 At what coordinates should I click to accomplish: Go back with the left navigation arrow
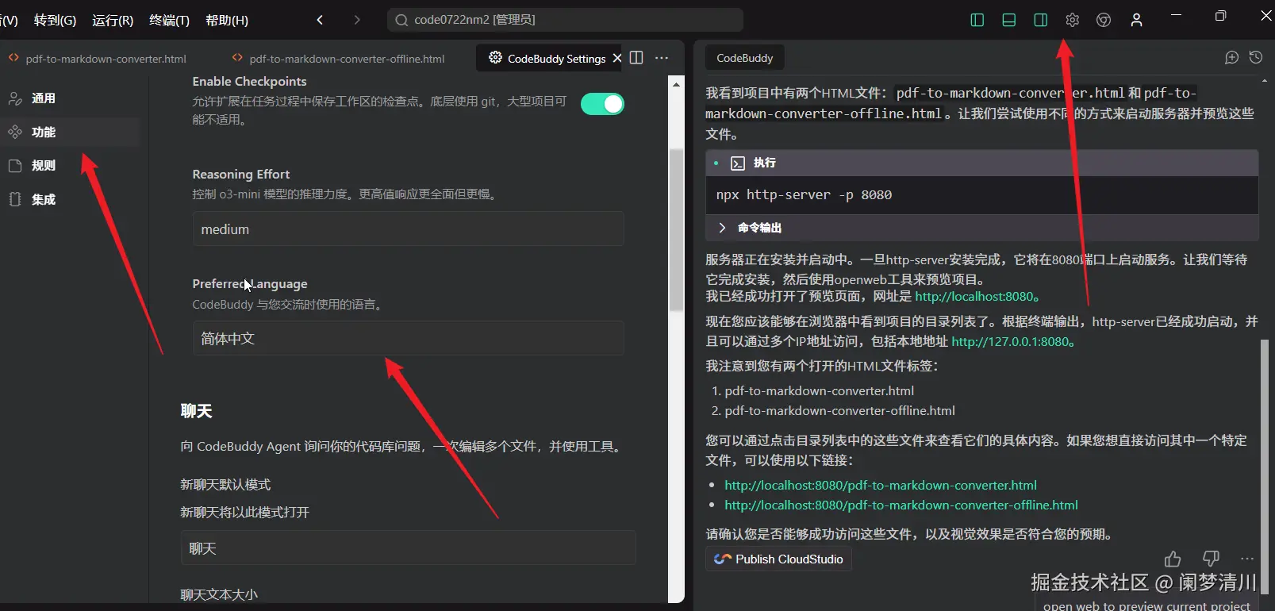coord(320,20)
